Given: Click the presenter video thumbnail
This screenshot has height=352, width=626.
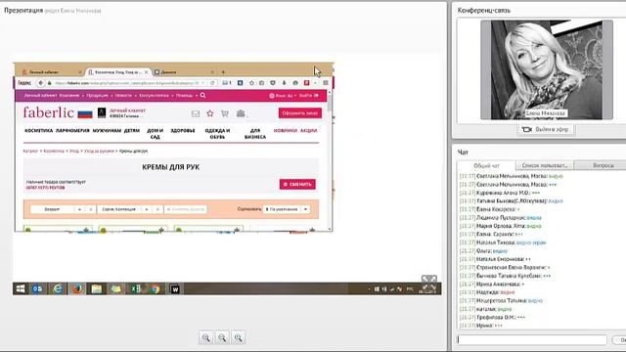Looking at the screenshot, I should [x=546, y=69].
